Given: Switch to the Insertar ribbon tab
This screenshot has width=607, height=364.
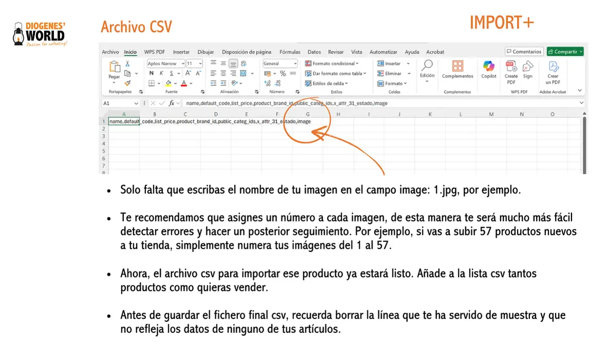Looking at the screenshot, I should 181,52.
